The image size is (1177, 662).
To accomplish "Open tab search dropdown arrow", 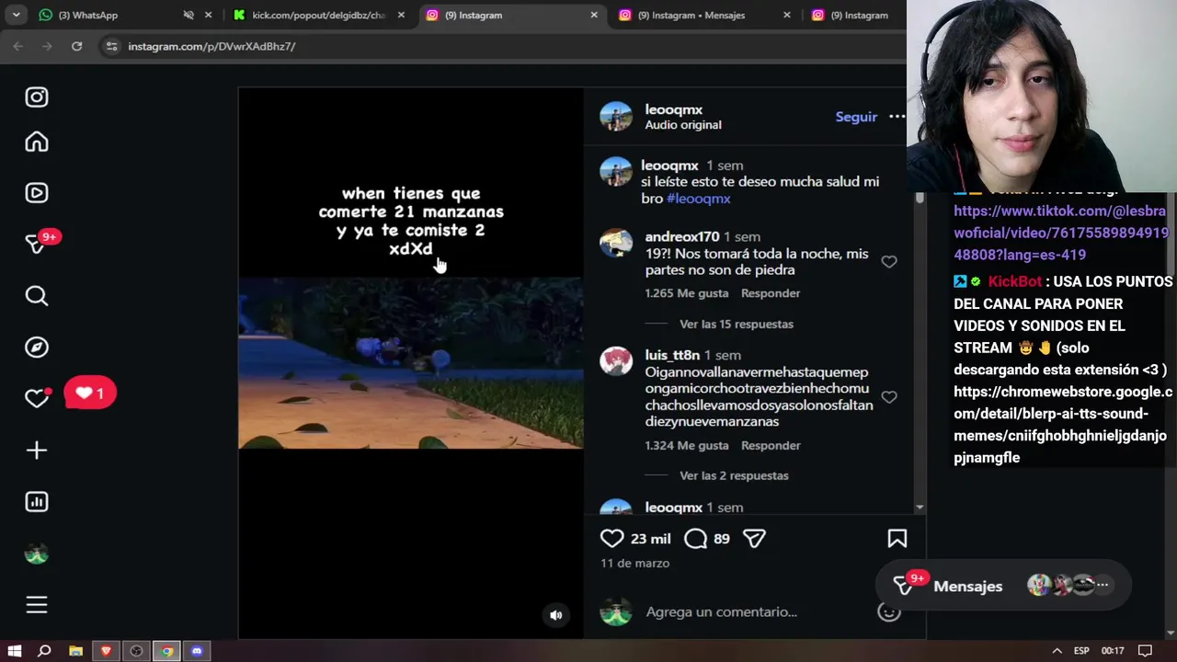I will click(x=16, y=15).
